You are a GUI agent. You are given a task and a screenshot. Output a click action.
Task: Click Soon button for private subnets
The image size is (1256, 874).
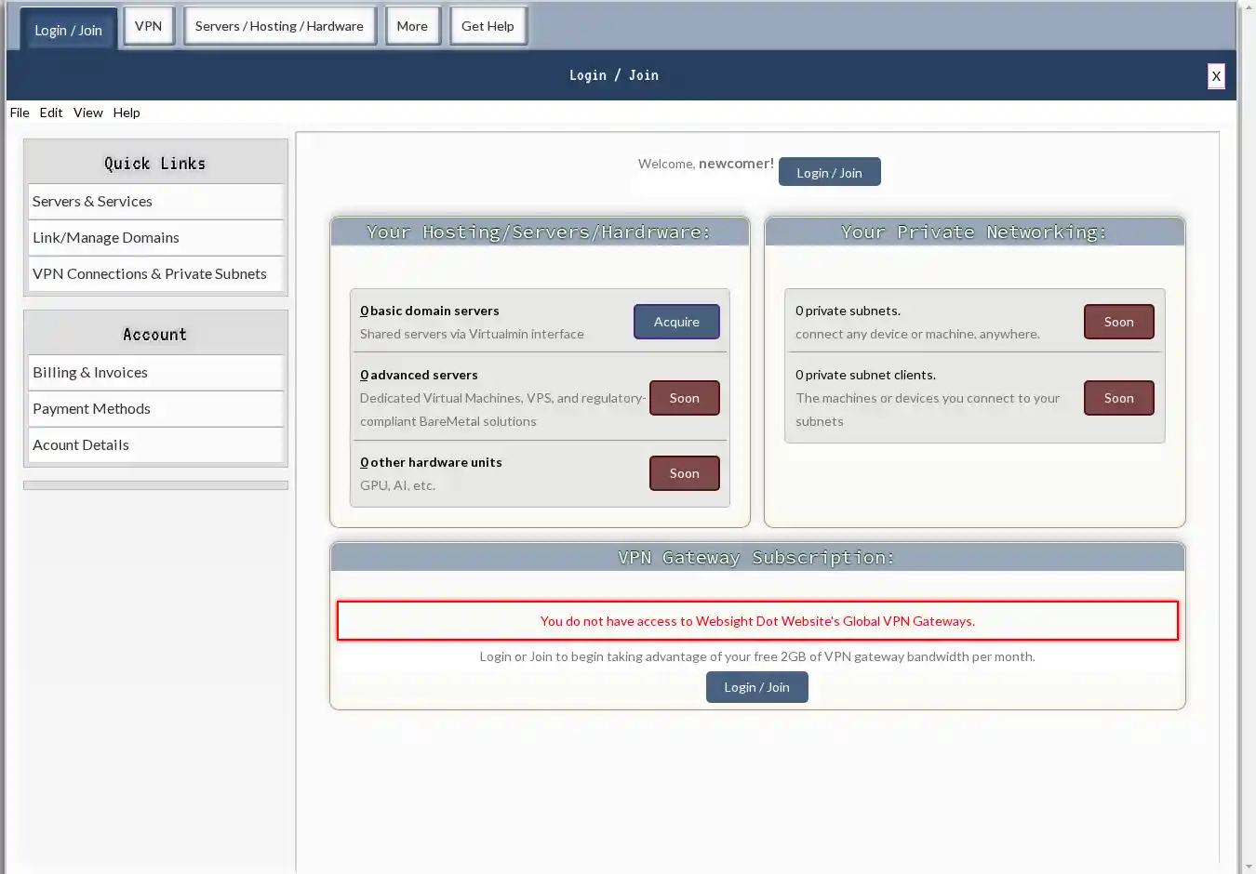[x=1118, y=322]
